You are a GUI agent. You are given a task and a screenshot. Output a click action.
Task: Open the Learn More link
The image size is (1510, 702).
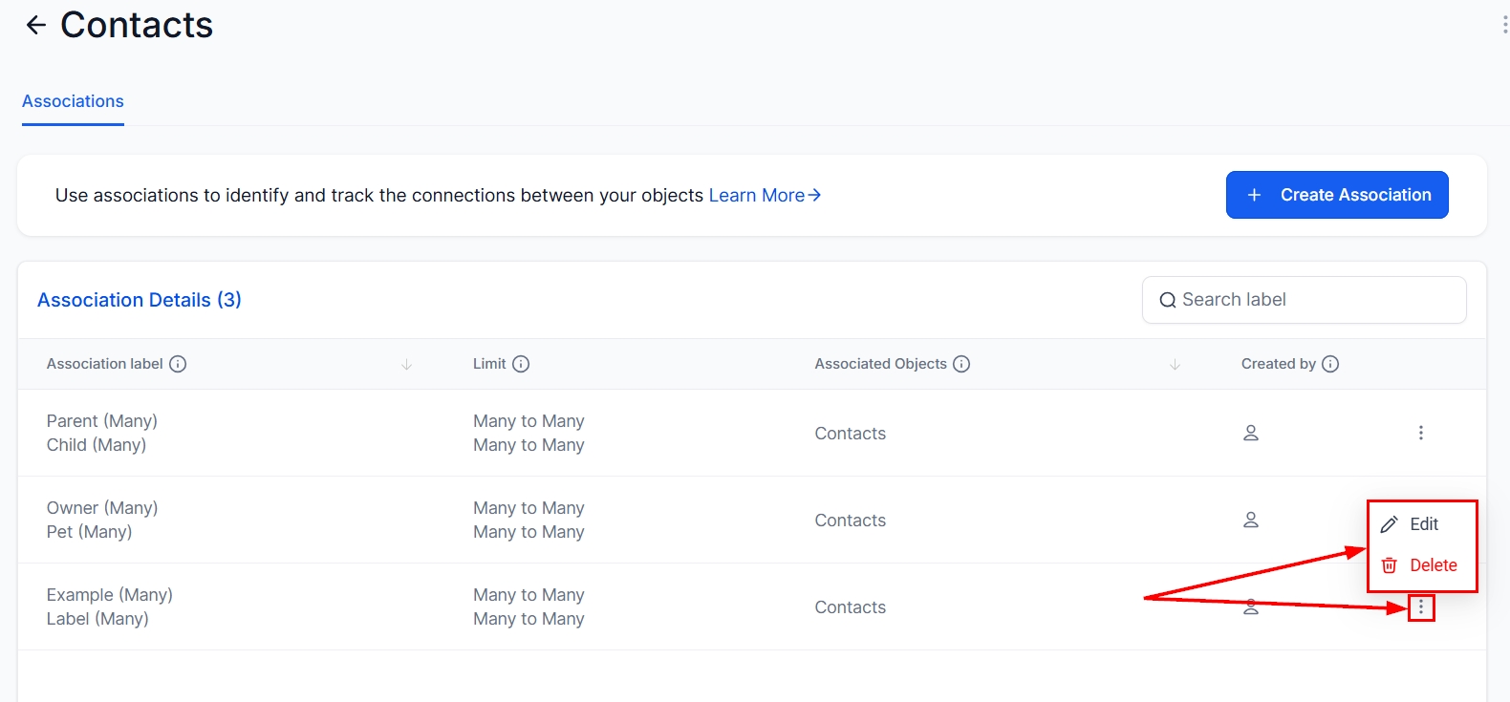765,195
